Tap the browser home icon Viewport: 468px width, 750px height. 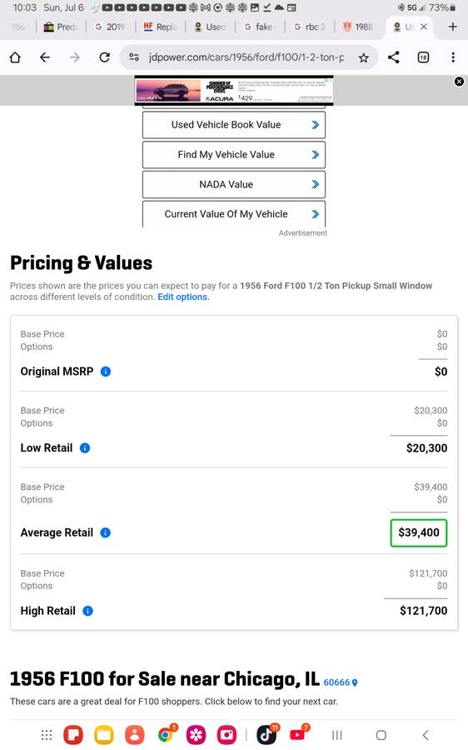tap(15, 57)
